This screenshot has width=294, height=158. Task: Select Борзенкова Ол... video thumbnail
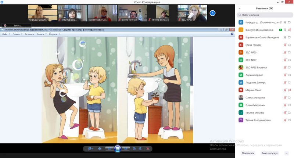point(103,13)
